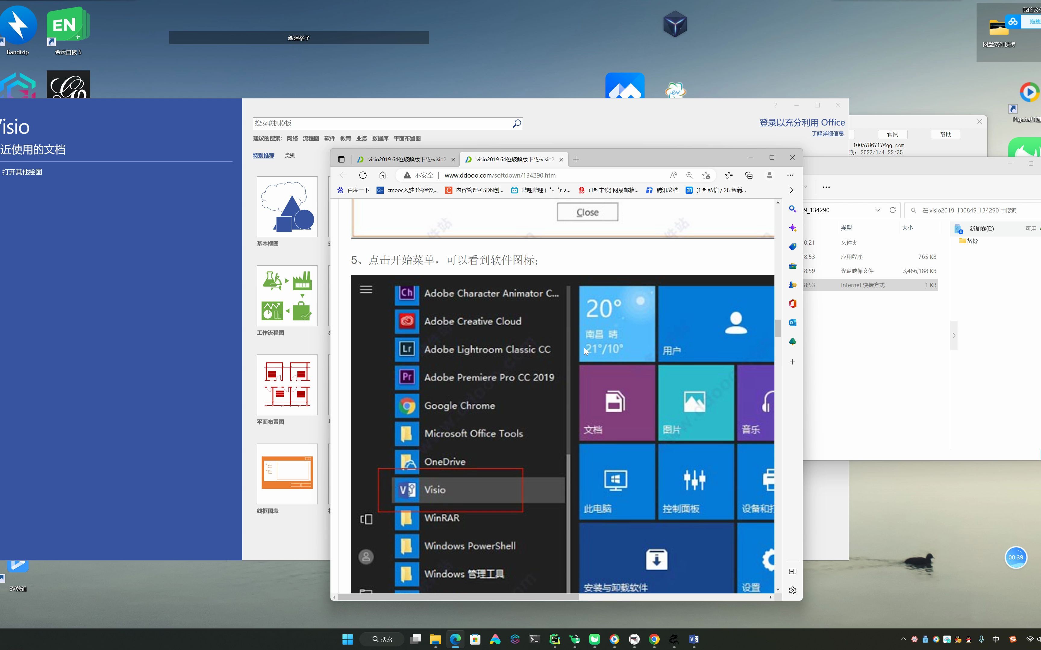The image size is (1041, 650).
Task: Open the 百度一下 bookmark
Action: click(x=353, y=190)
